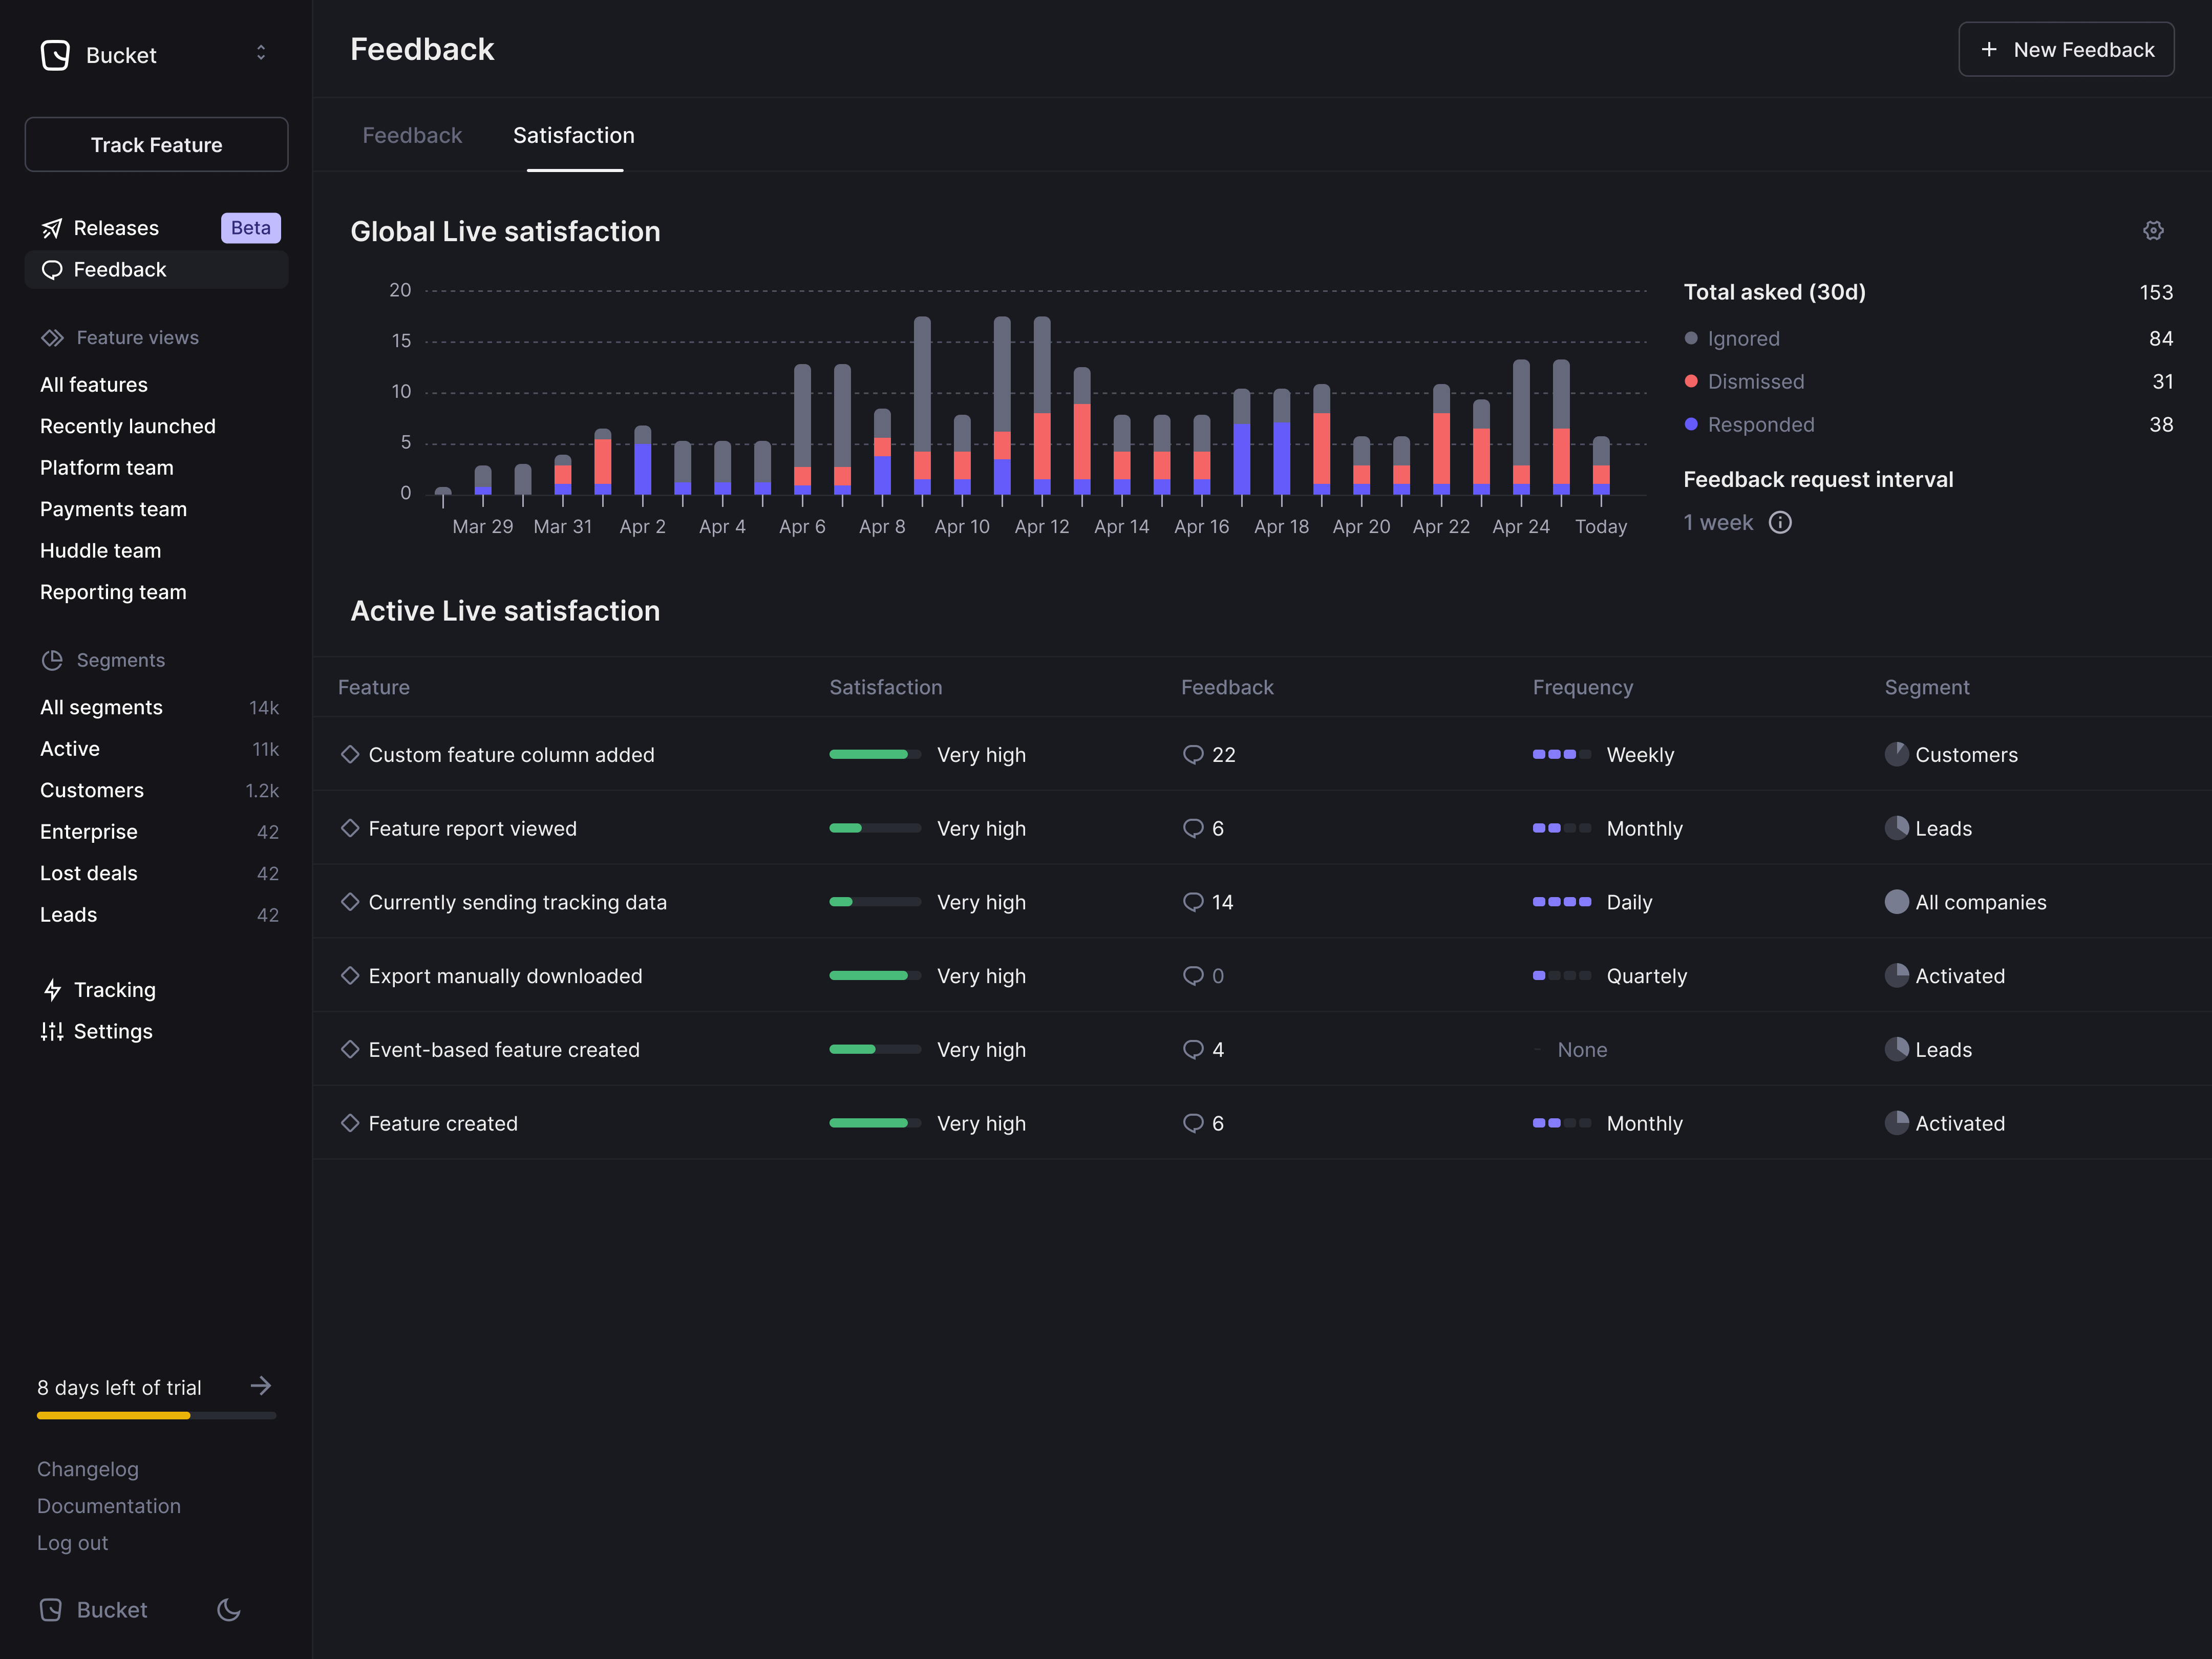Image resolution: width=2212 pixels, height=1659 pixels.
Task: Click the speech bubble icon showing 22 feedback
Action: (x=1193, y=755)
